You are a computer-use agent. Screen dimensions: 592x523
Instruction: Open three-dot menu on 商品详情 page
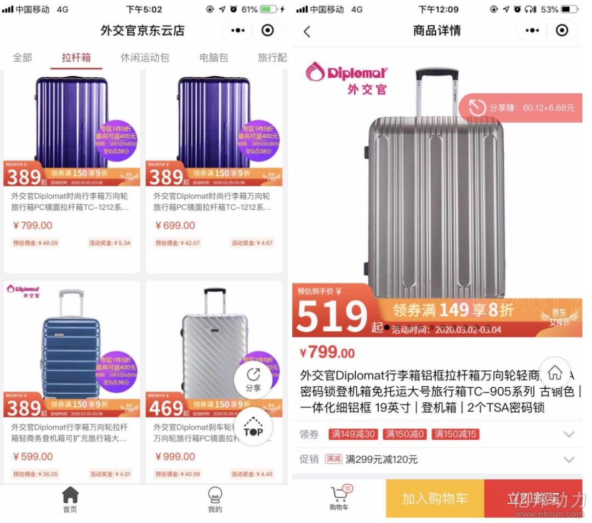532,30
